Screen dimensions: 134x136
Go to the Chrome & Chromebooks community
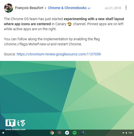tap(67, 8)
